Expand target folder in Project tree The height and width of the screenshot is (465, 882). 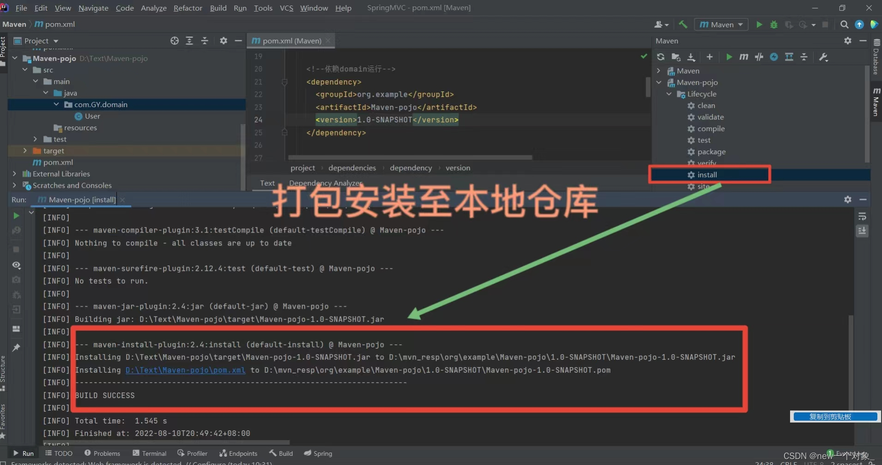[x=25, y=150]
